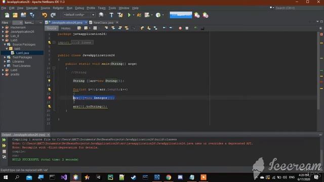Switch to the Services panel tab
This screenshot has height=182, width=324.
29,23
